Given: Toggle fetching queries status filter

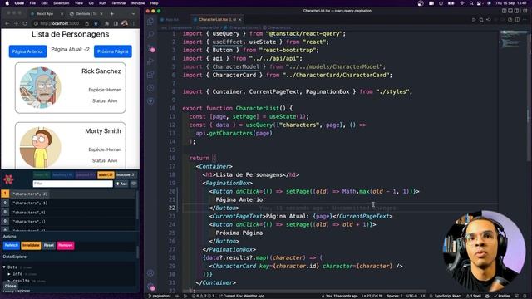Looking at the screenshot, I should (62, 175).
